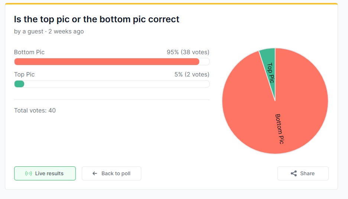Click the red Bottom Pic progress bar
The width and height of the screenshot is (348, 199).
[107, 62]
